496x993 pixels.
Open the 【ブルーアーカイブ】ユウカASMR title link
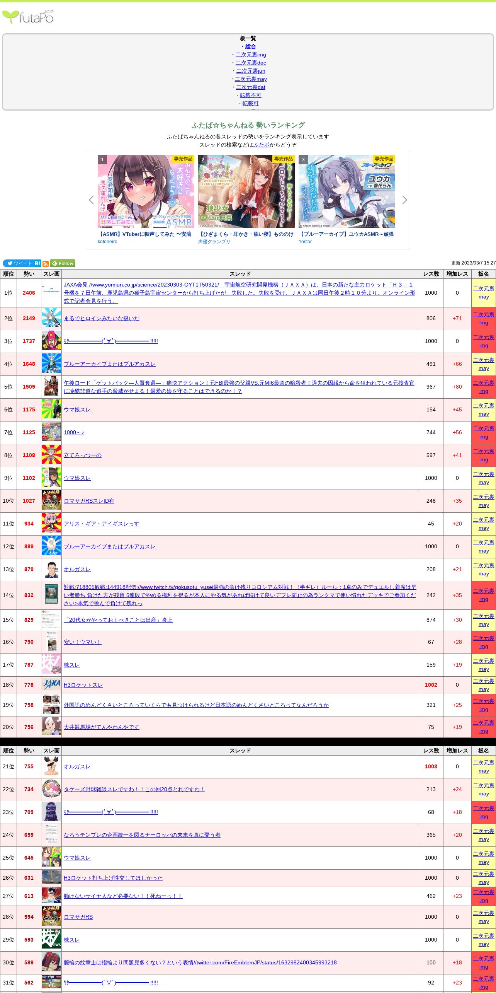point(347,234)
